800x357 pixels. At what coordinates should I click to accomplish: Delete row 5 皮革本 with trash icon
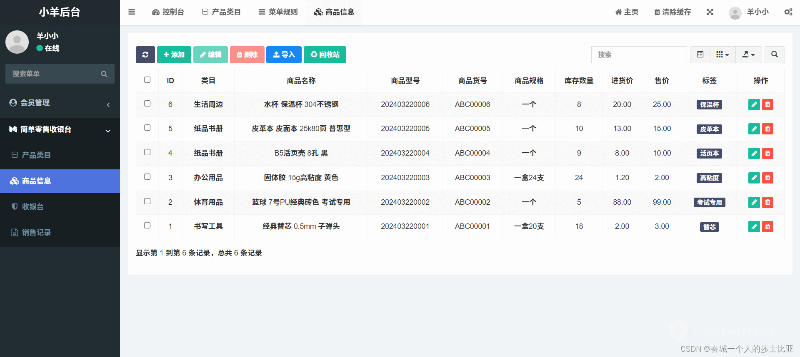(767, 129)
